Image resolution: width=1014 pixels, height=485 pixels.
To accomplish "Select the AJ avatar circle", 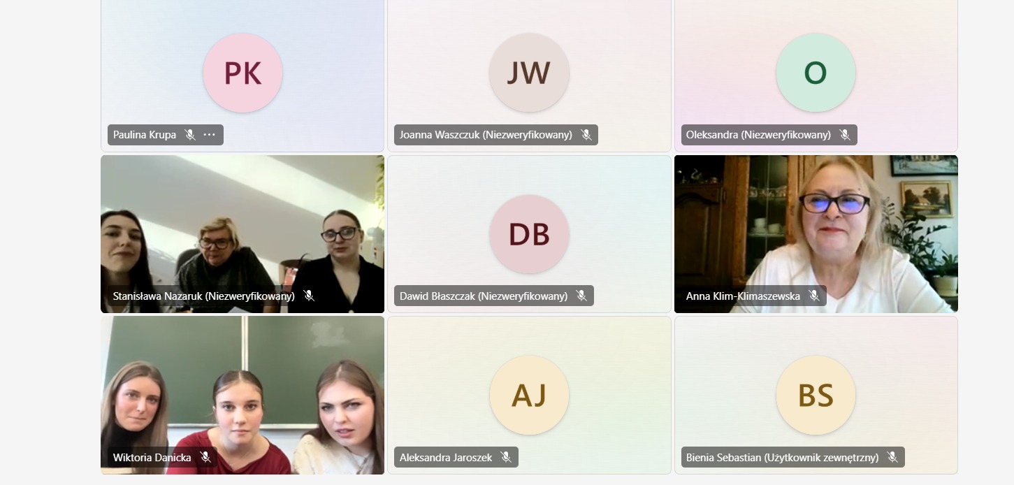I will (529, 396).
